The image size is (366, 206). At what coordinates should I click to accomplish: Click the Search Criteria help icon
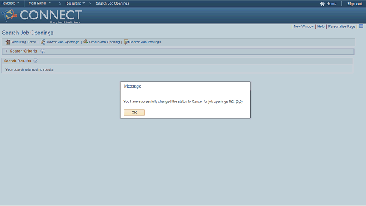[x=42, y=51]
